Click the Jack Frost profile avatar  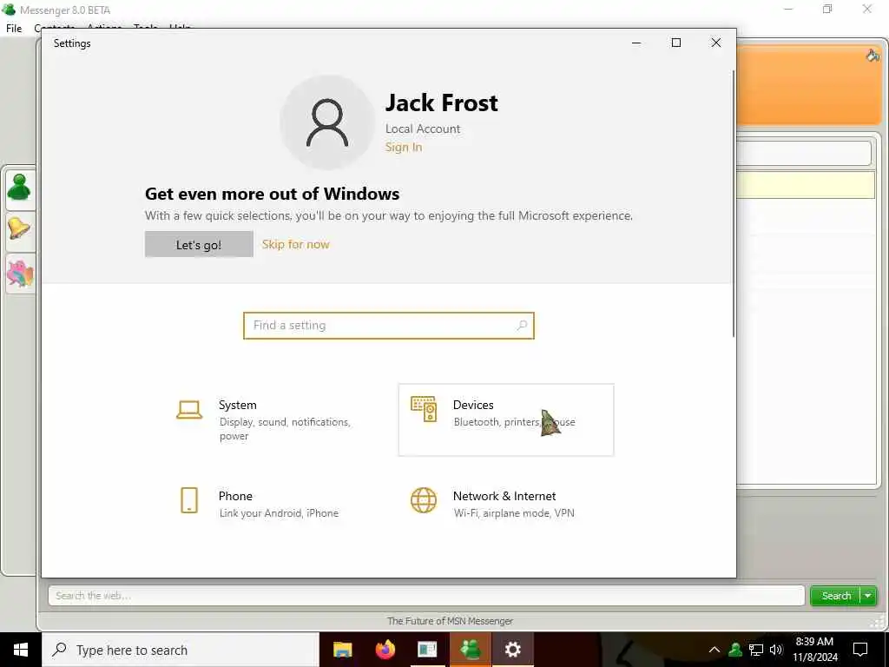327,122
